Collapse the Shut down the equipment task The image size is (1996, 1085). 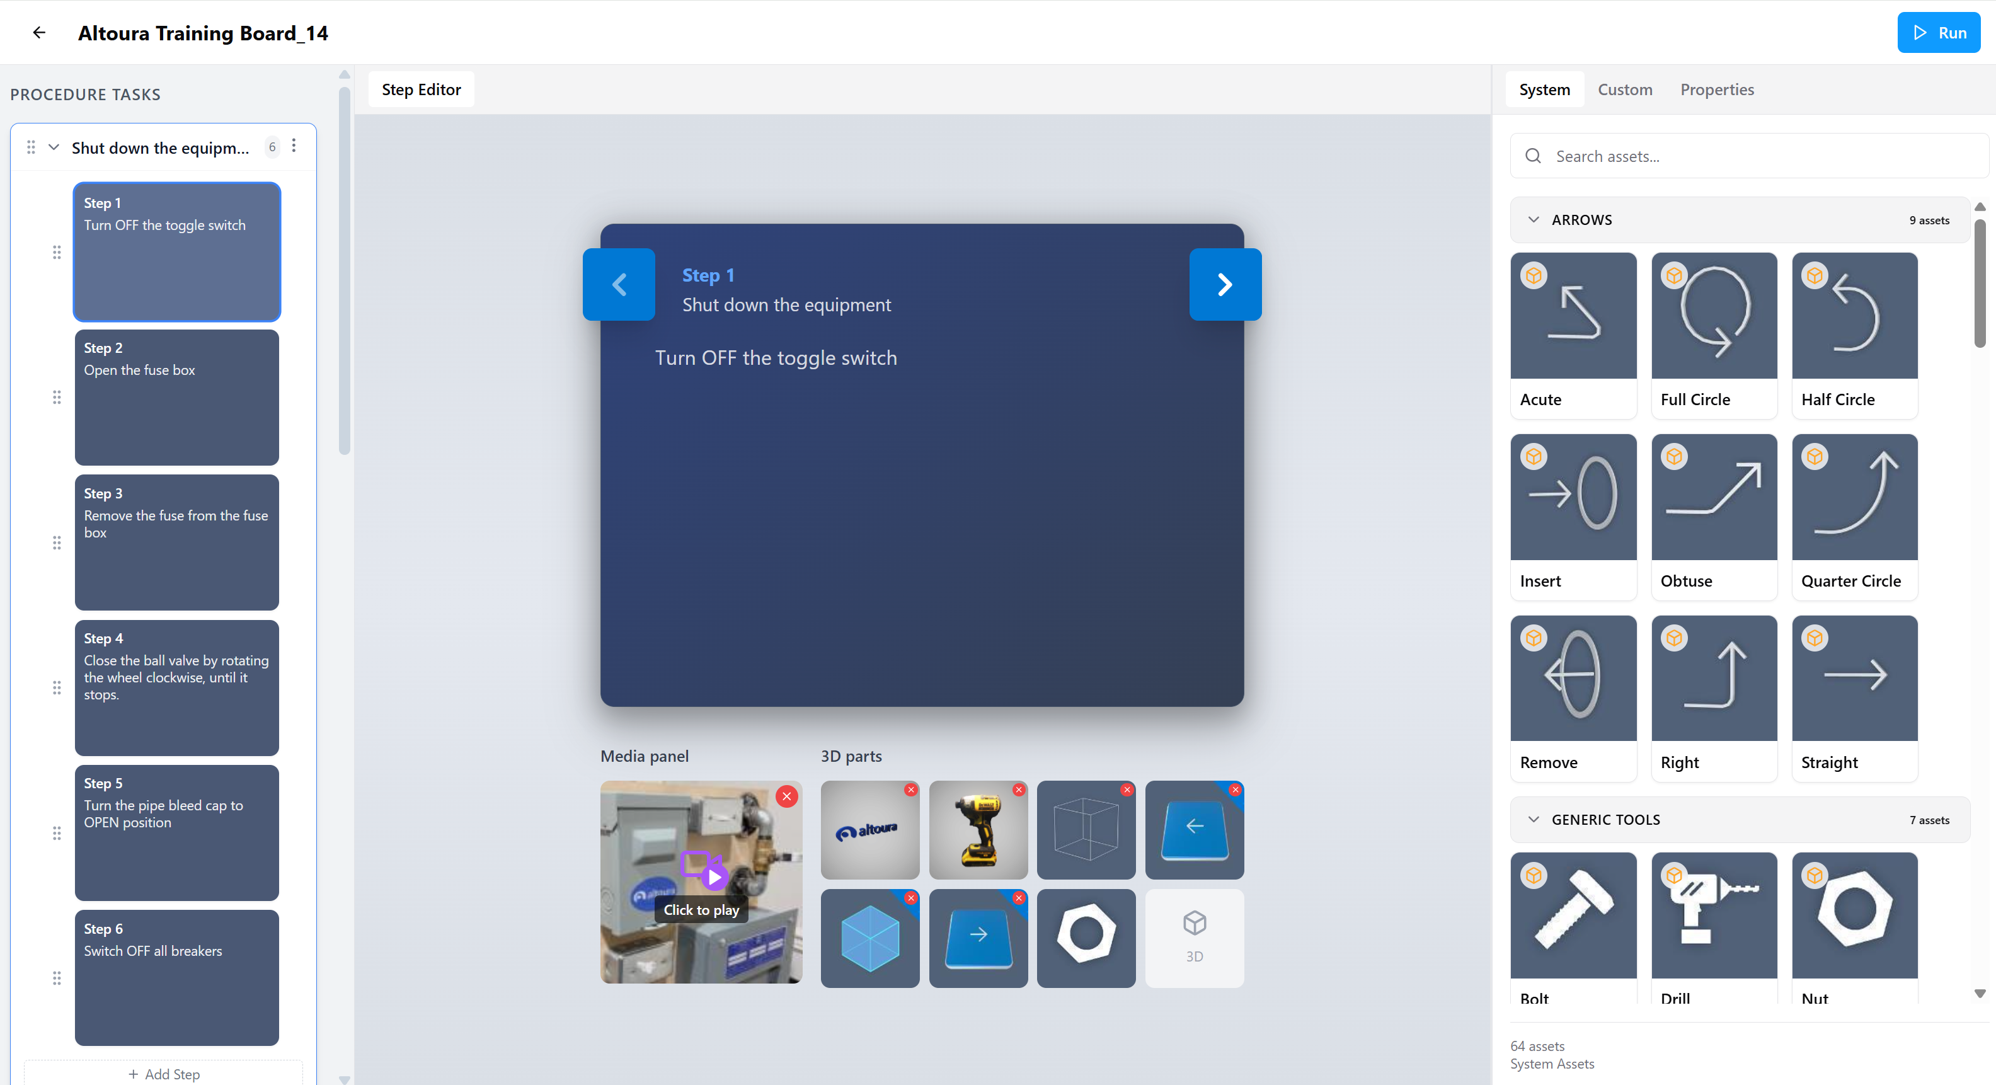tap(54, 146)
